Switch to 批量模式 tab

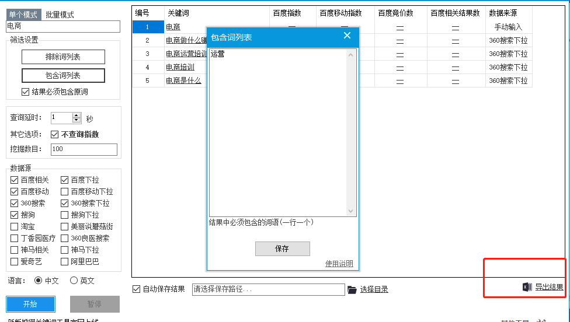(x=60, y=15)
